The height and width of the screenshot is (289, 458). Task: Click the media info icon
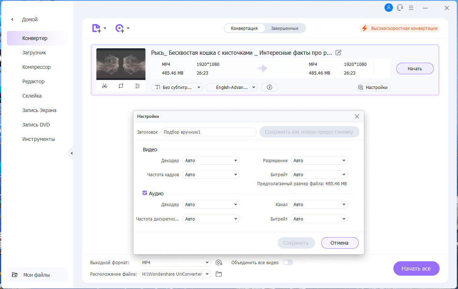click(269, 87)
